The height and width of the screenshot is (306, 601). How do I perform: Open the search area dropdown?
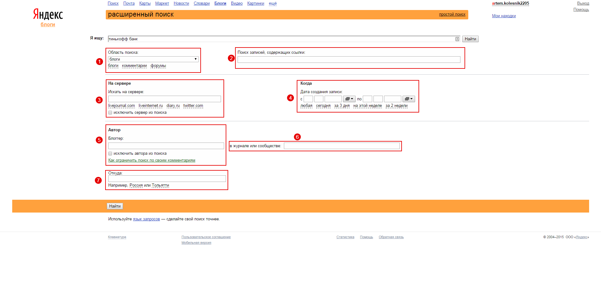point(153,59)
